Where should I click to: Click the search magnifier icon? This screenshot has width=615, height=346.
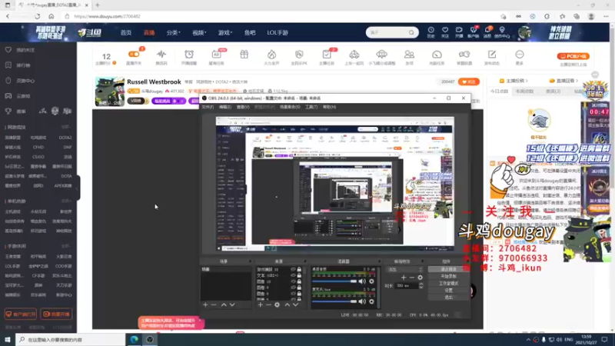click(411, 32)
